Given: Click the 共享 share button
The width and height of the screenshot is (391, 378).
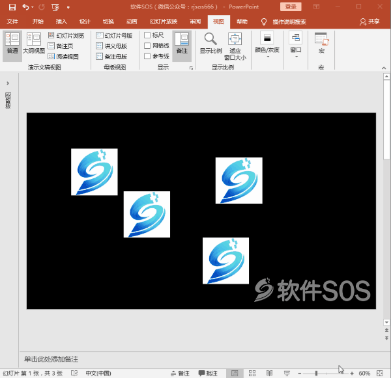Looking at the screenshot, I should coord(369,22).
